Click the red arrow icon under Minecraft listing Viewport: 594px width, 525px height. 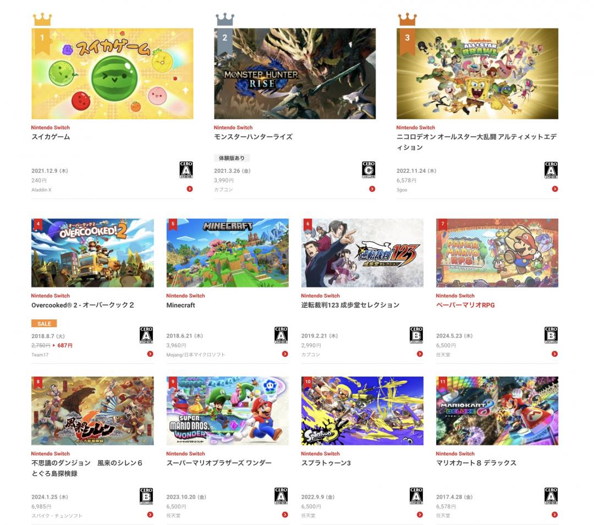pos(285,354)
